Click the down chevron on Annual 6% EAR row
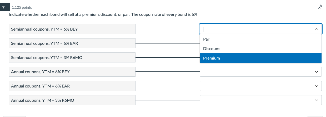 click(316, 86)
